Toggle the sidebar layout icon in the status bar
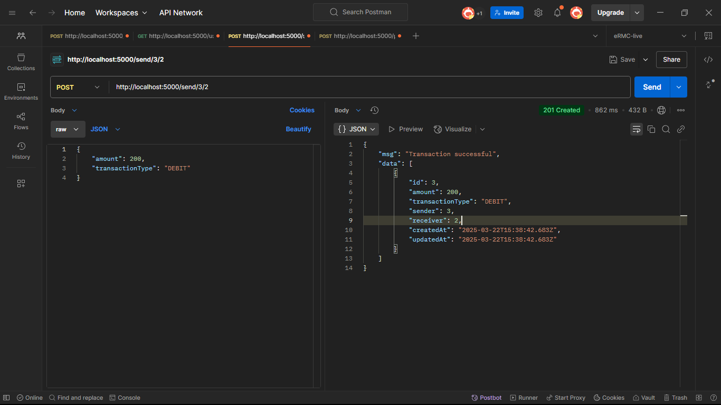The height and width of the screenshot is (405, 721). tap(7, 398)
